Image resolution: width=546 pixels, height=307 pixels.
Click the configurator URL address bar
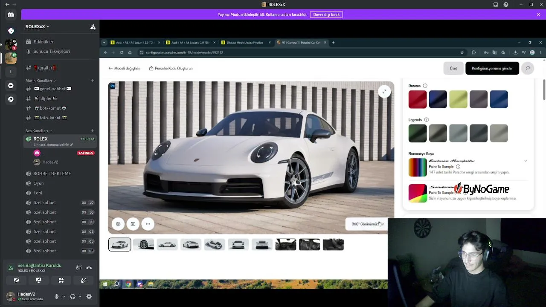(x=299, y=52)
